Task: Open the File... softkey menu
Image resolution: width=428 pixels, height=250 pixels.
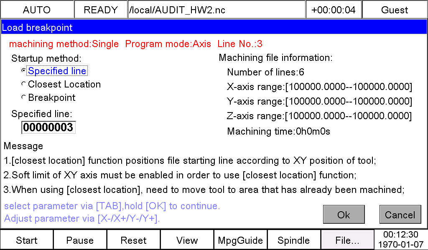Action: click(347, 240)
